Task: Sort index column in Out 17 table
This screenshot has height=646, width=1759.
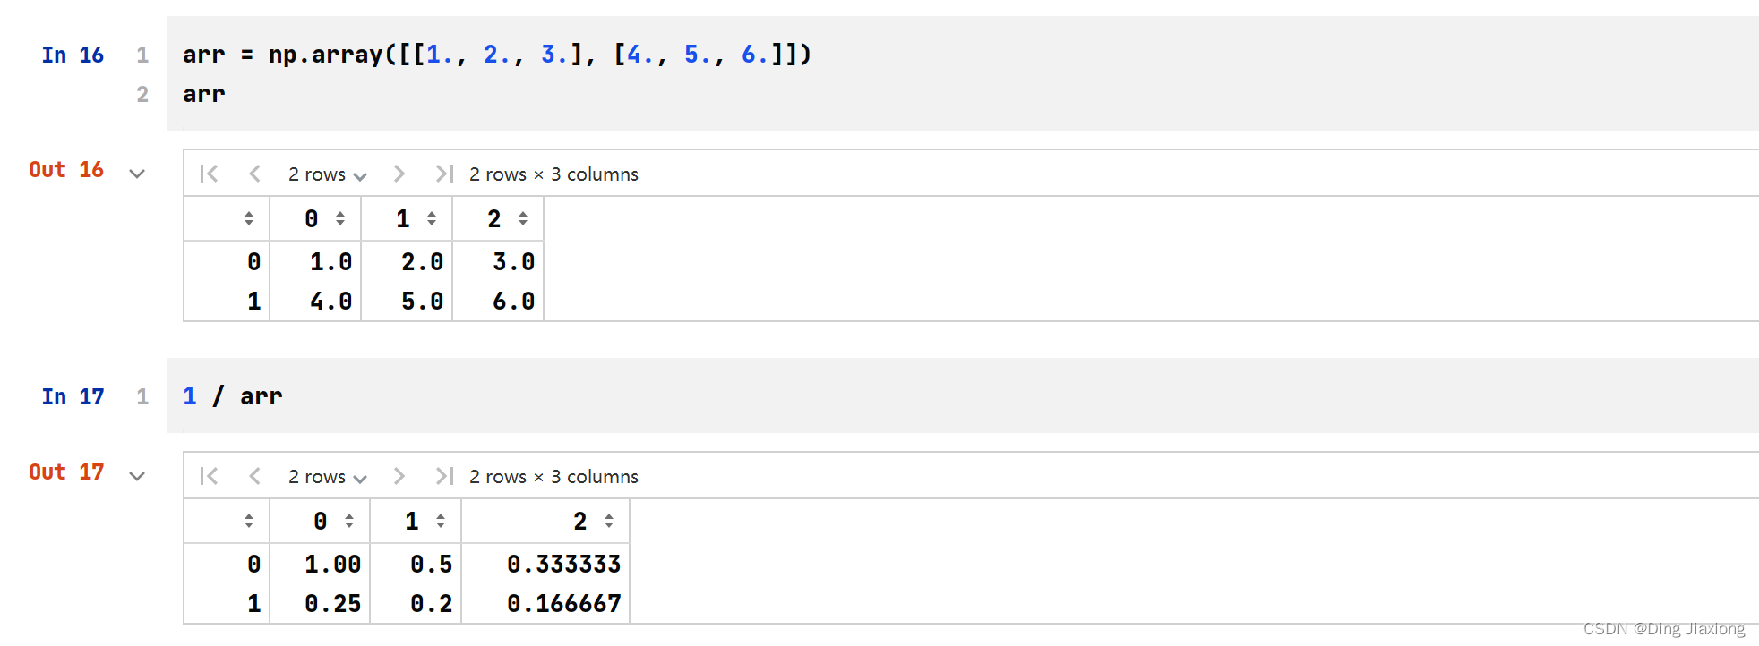Action: tap(249, 521)
